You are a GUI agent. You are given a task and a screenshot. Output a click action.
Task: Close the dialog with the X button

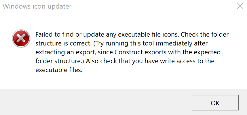tap(240, 6)
